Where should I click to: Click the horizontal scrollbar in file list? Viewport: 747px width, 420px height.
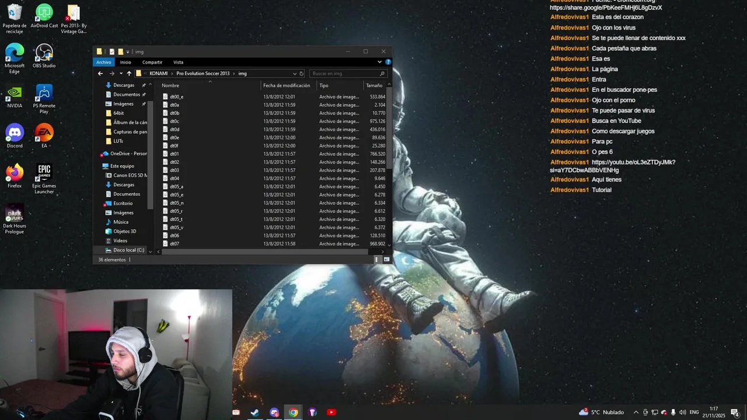tap(266, 252)
